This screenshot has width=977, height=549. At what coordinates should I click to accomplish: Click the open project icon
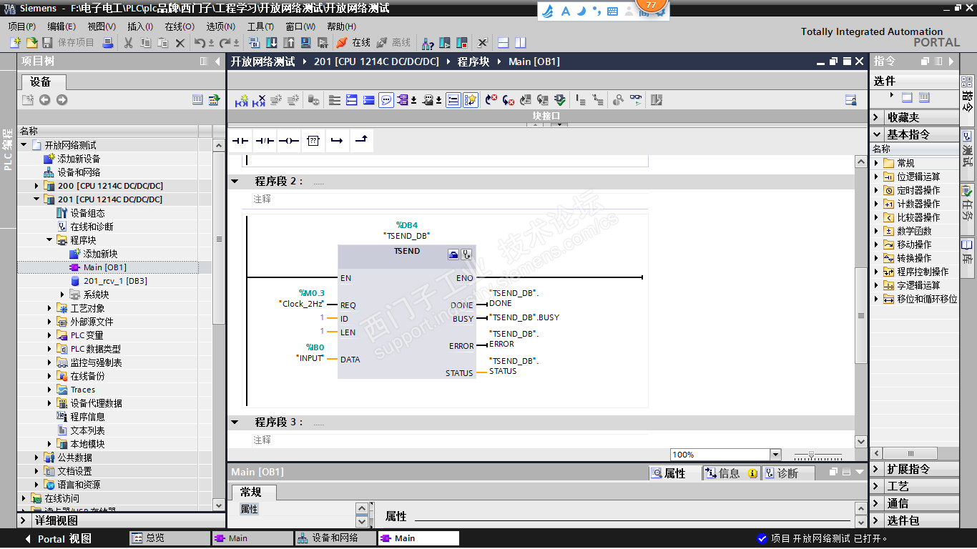click(31, 43)
